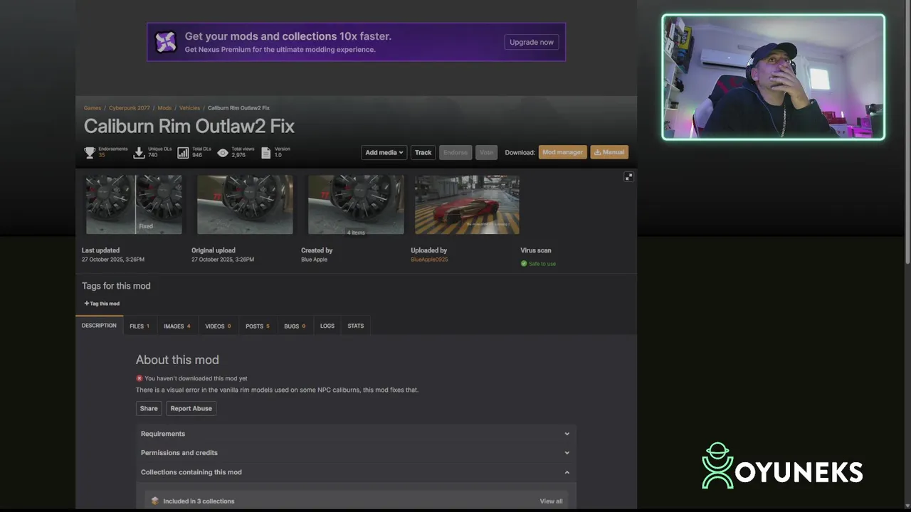Click the Games breadcrumb link
Image resolution: width=911 pixels, height=512 pixels.
93,108
